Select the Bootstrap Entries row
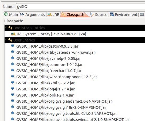The height and width of the screenshot is (121, 145). pyautogui.click(x=75, y=28)
